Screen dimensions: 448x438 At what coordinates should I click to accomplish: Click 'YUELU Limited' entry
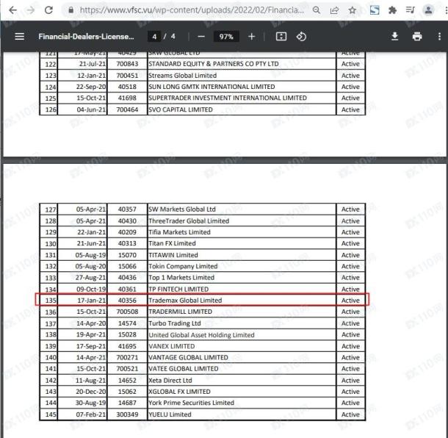pos(170,414)
